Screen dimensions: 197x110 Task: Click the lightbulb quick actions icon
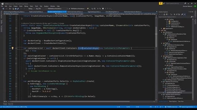[13, 48]
